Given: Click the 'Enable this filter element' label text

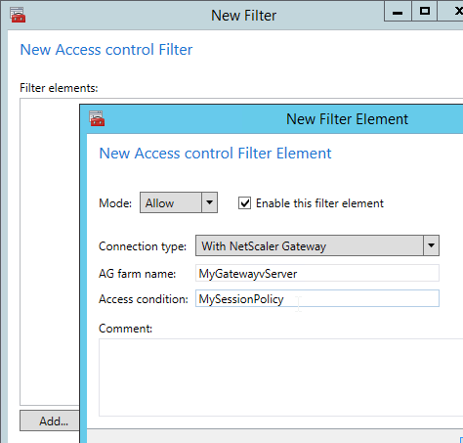Looking at the screenshot, I should pyautogui.click(x=319, y=203).
